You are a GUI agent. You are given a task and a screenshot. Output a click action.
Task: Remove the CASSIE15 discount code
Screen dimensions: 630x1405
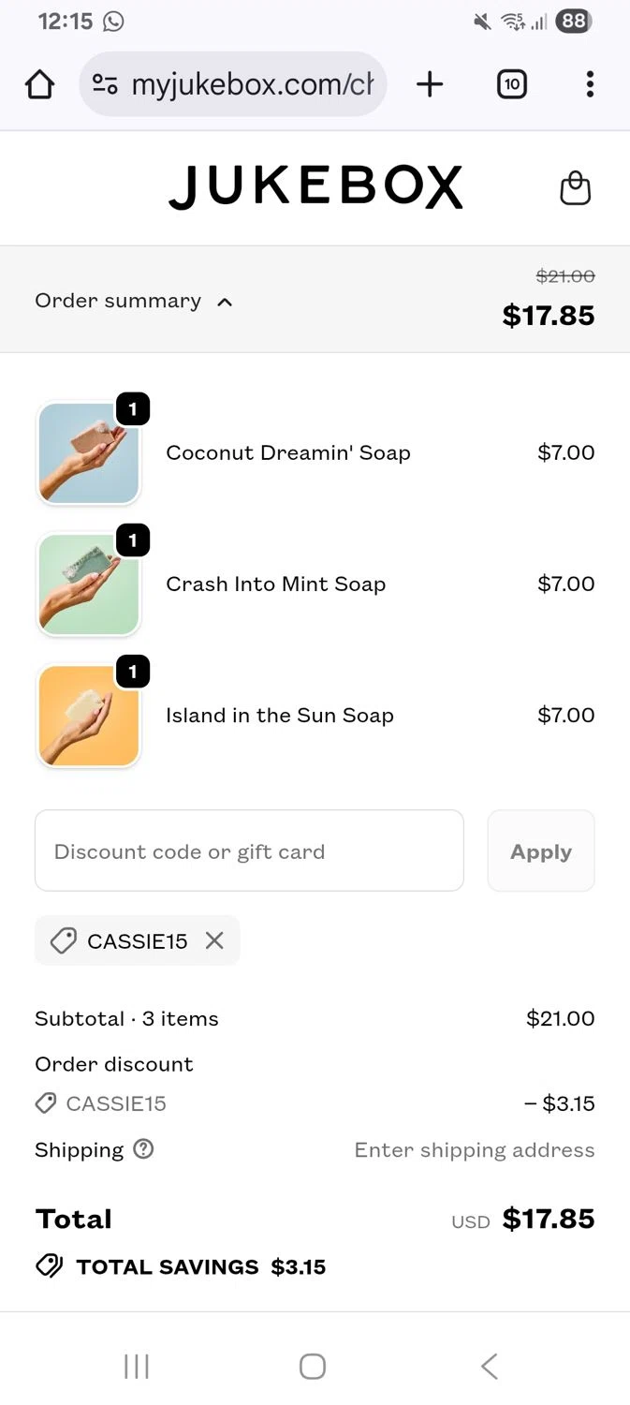coord(214,940)
